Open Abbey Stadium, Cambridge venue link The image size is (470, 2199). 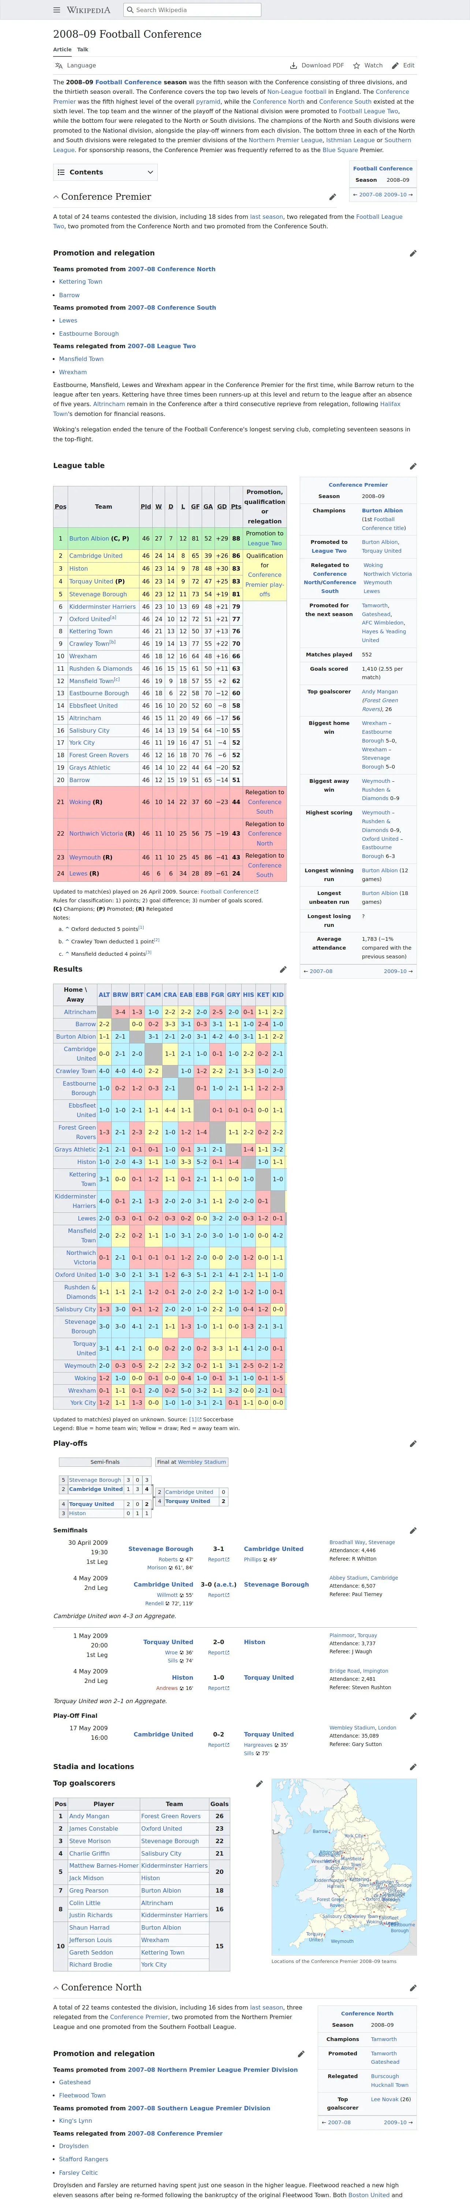363,1577
